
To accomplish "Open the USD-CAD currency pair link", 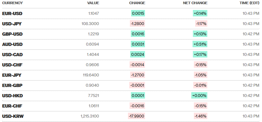I will pyautogui.click(x=12, y=55).
